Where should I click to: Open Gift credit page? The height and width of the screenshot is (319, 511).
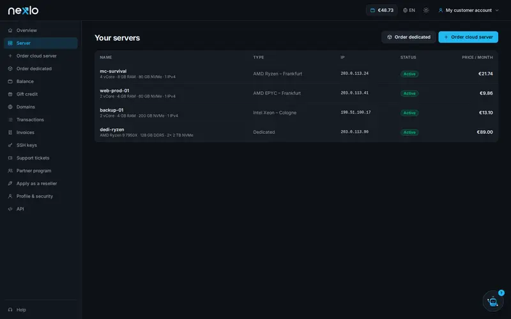tap(41, 94)
